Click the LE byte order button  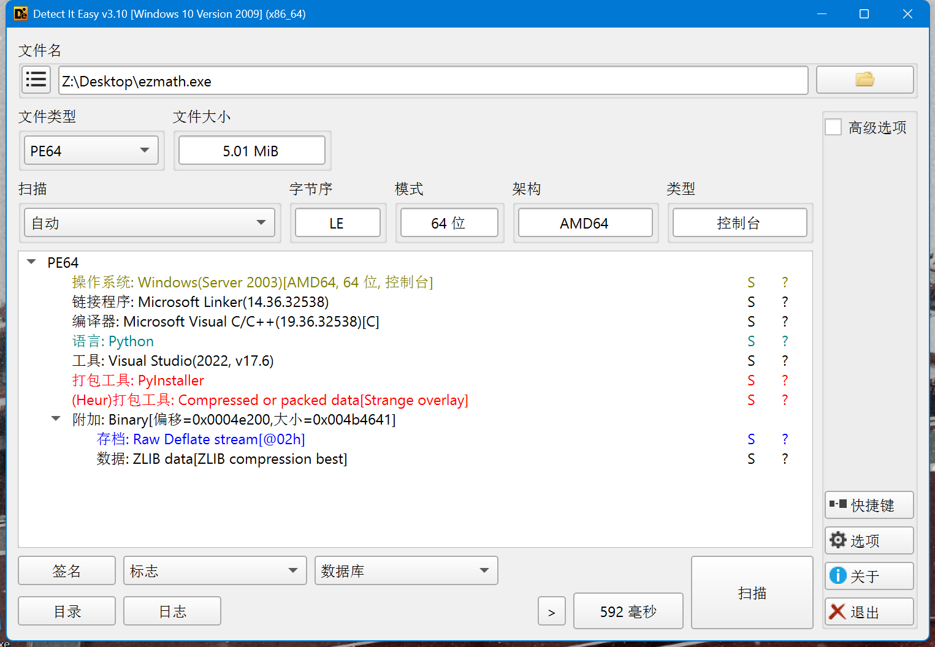pyautogui.click(x=337, y=223)
